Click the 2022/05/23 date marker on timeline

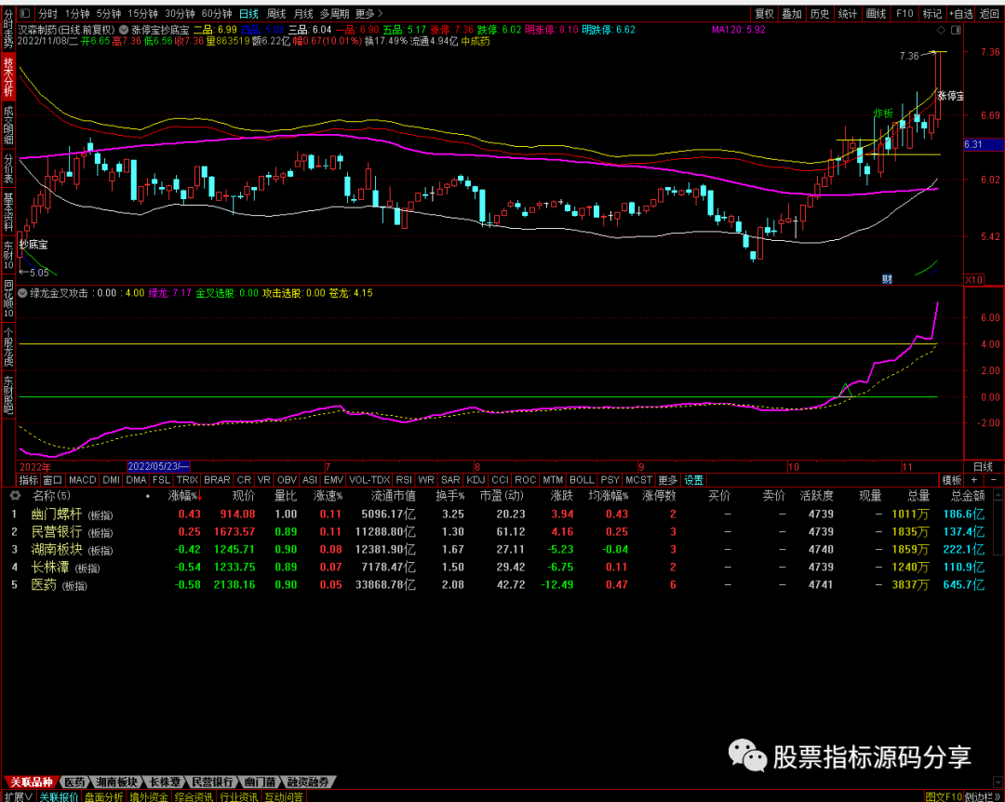click(158, 467)
